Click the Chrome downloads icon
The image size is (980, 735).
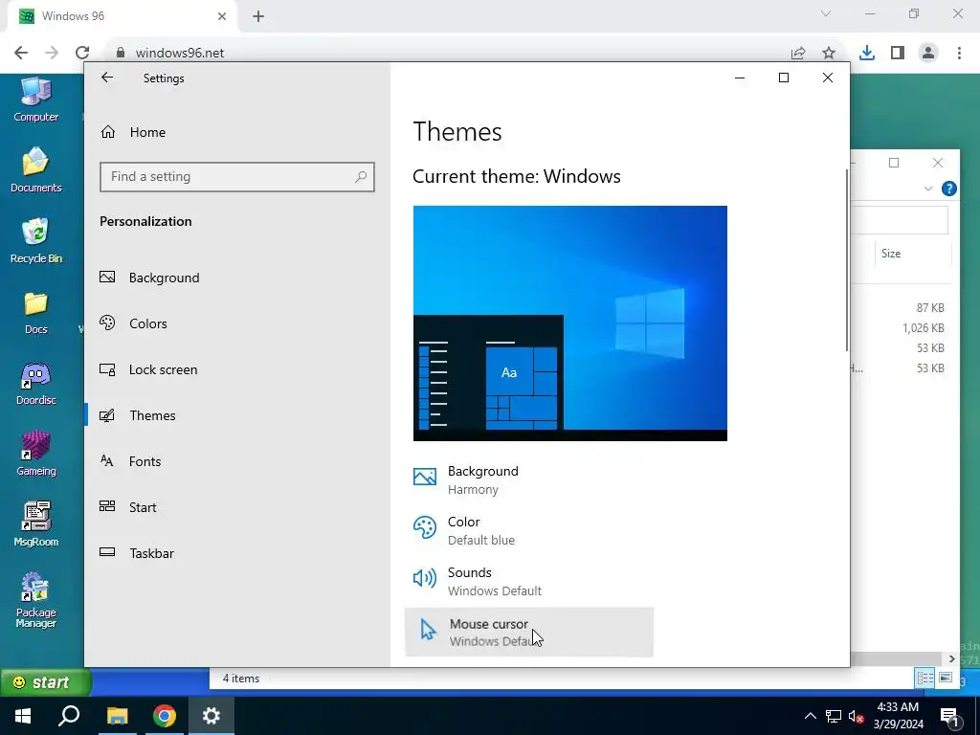tap(867, 54)
